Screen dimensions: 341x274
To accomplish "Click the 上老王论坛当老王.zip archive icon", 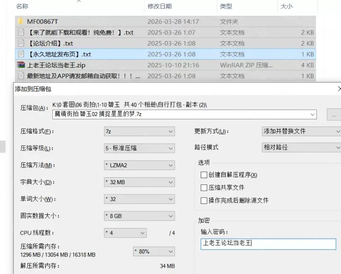I will pos(20,65).
